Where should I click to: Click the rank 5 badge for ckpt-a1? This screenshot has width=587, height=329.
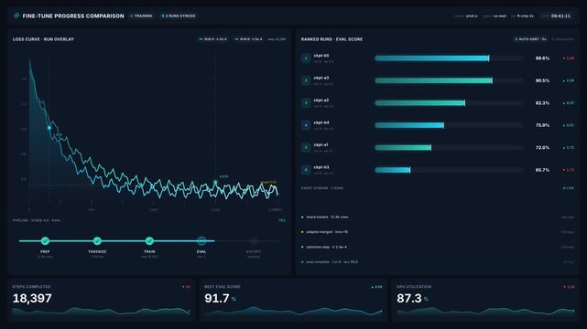pyautogui.click(x=306, y=148)
